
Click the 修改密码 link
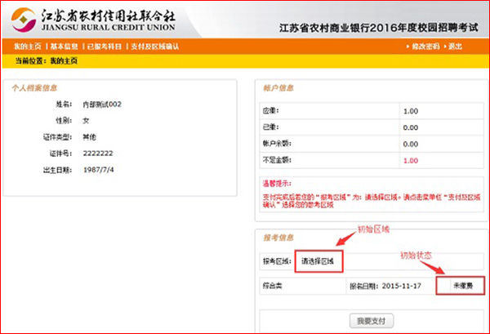tap(425, 47)
